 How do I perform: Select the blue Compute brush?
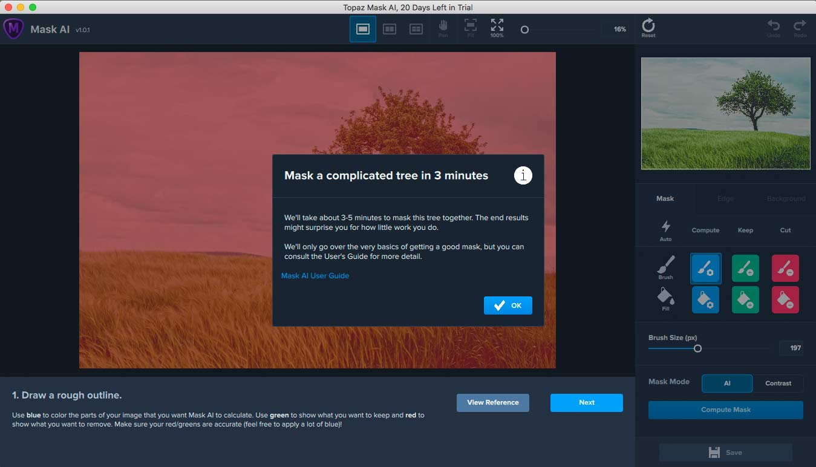point(705,268)
